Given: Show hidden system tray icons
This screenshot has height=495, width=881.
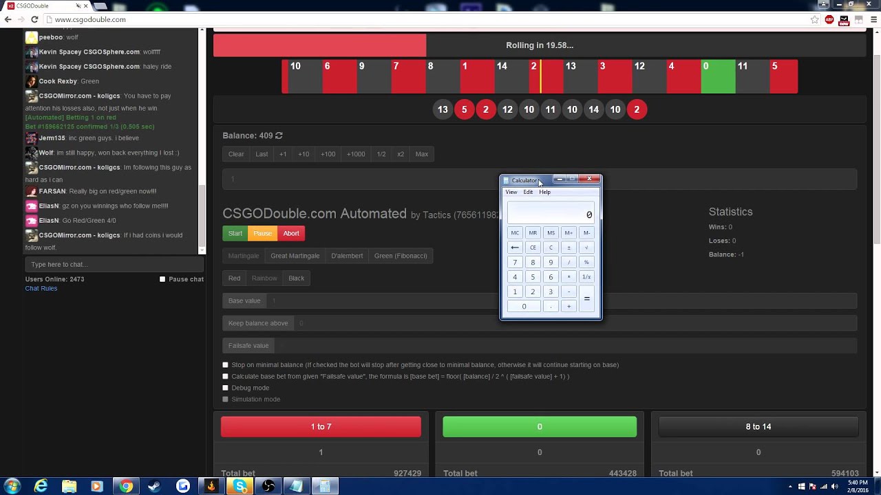Looking at the screenshot, I should [790, 487].
